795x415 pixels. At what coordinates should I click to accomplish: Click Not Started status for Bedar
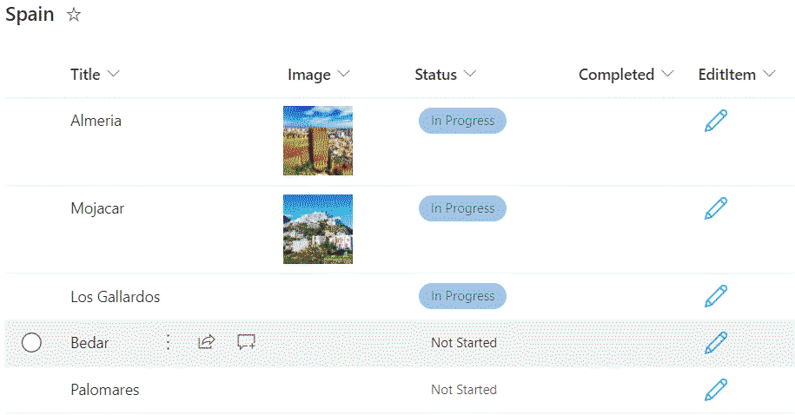click(464, 343)
